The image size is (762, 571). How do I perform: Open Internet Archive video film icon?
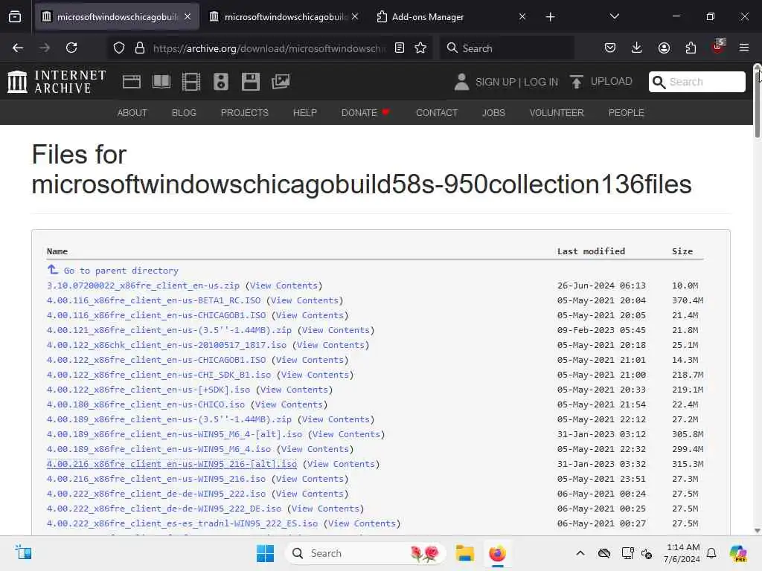point(191,82)
